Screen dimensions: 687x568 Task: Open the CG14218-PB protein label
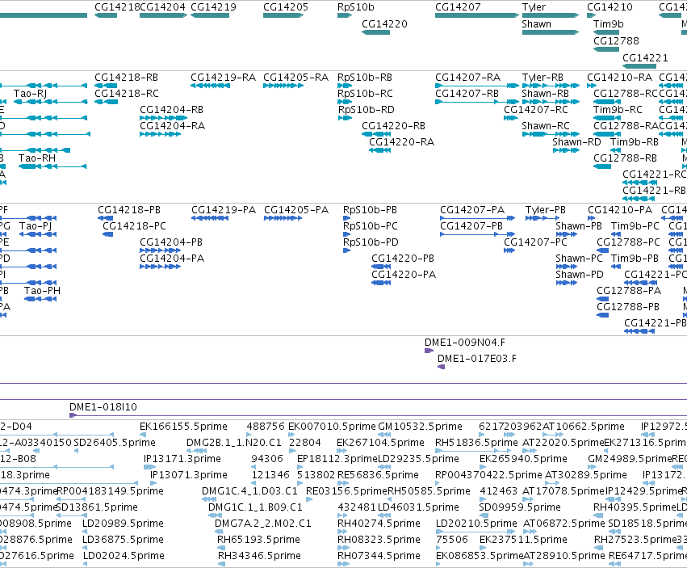(x=129, y=210)
